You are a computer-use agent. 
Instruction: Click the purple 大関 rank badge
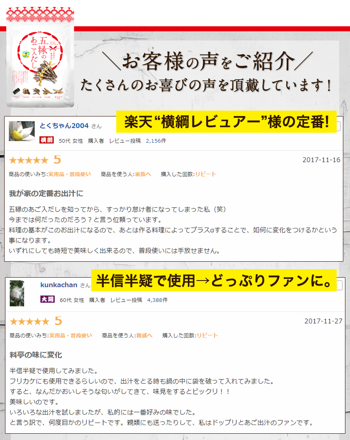[47, 299]
